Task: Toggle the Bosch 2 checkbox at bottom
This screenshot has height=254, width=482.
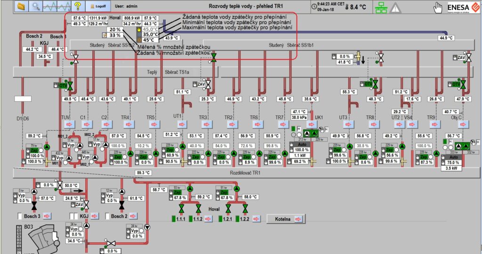Action: tap(107, 216)
